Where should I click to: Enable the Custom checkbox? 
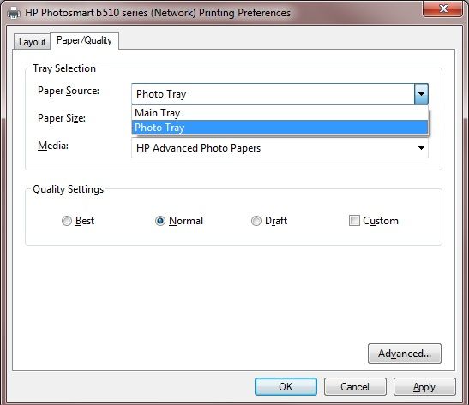tap(354, 221)
